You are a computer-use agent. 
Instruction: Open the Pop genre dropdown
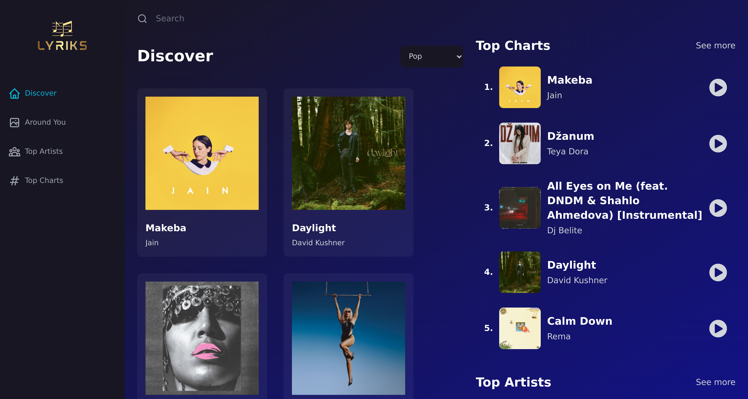click(431, 56)
